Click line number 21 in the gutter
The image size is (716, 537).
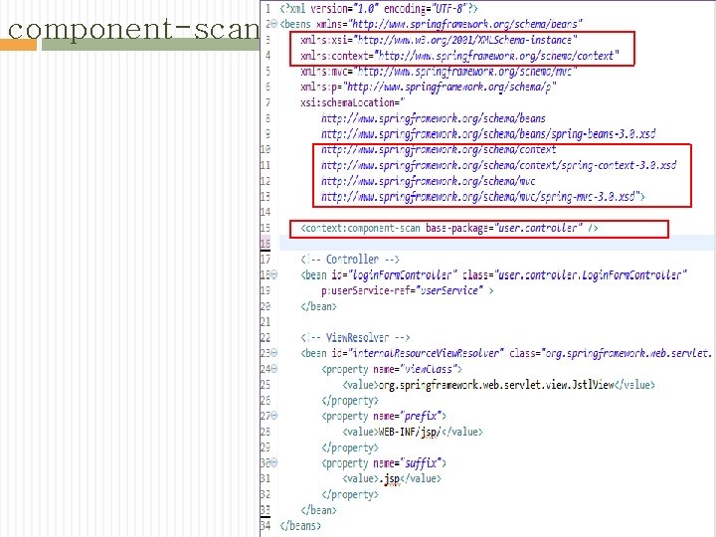(x=266, y=322)
